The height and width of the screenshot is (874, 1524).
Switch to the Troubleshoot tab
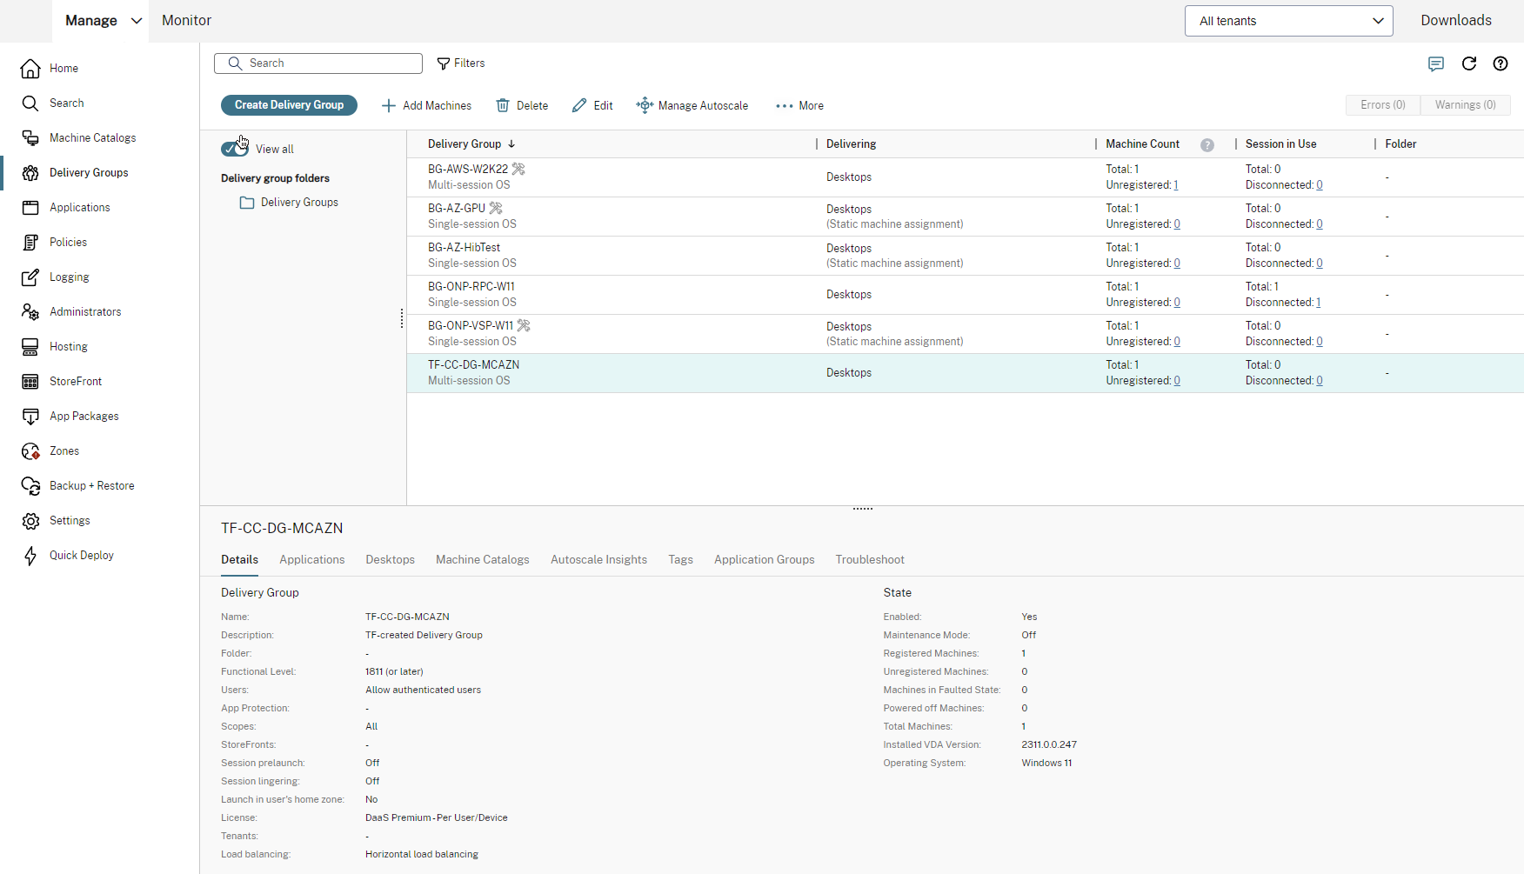pyautogui.click(x=870, y=560)
